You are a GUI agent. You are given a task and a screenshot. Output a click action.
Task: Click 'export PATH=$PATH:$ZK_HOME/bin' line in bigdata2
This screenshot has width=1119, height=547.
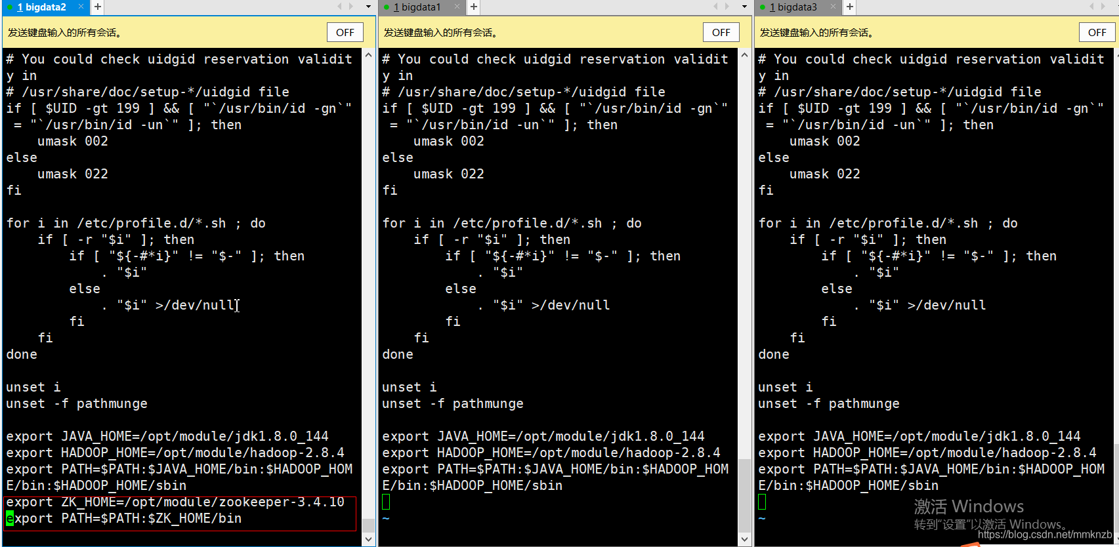click(124, 518)
